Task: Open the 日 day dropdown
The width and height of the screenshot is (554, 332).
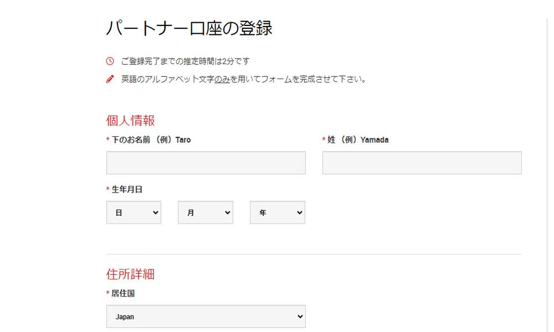Action: [x=134, y=212]
